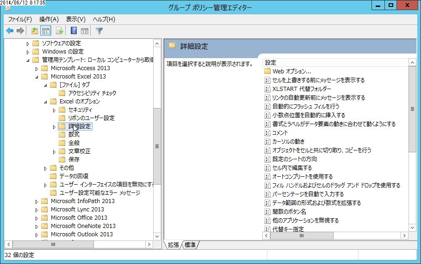This screenshot has width=421, height=264.
Task: Expand the Microsoft Access 2013 node
Action: pyautogui.click(x=37, y=69)
